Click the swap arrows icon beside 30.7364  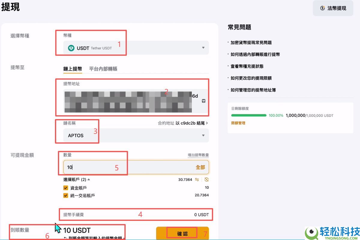click(x=197, y=179)
